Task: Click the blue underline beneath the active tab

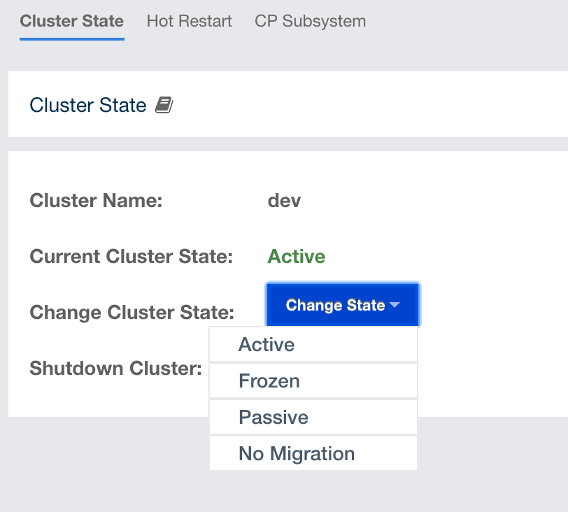Action: pyautogui.click(x=71, y=39)
